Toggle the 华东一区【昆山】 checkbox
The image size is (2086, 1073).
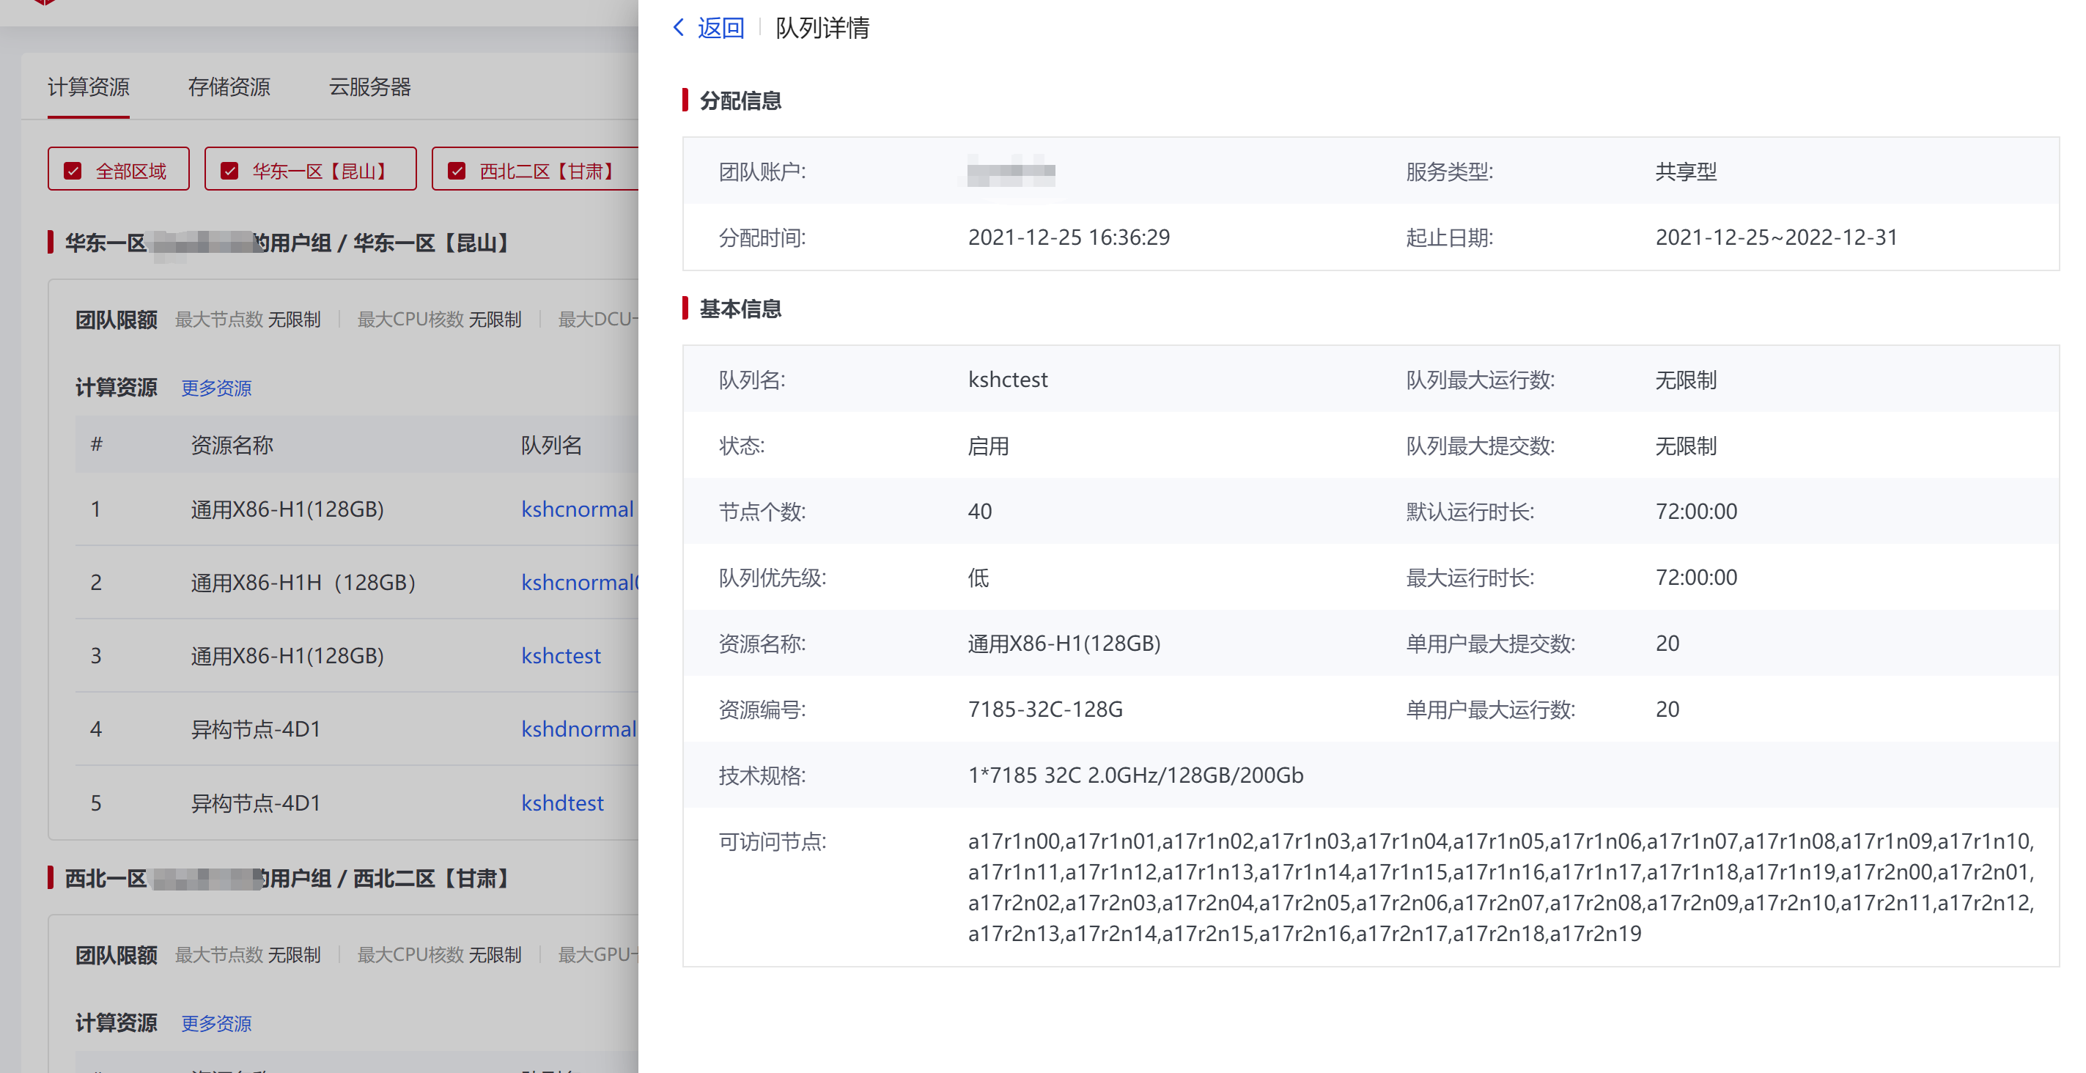point(230,171)
